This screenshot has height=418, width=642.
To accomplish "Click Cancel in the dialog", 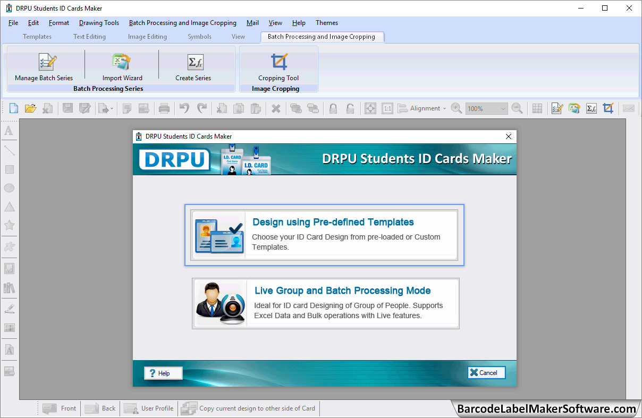I will 486,373.
